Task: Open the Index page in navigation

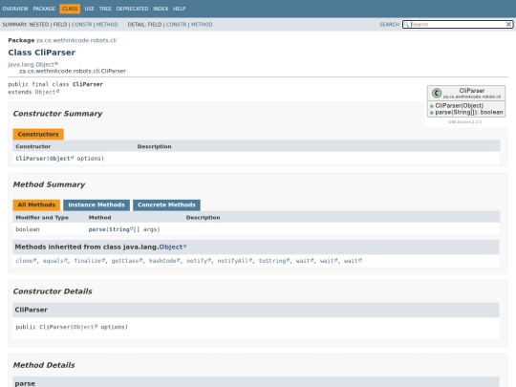Action: (161, 9)
